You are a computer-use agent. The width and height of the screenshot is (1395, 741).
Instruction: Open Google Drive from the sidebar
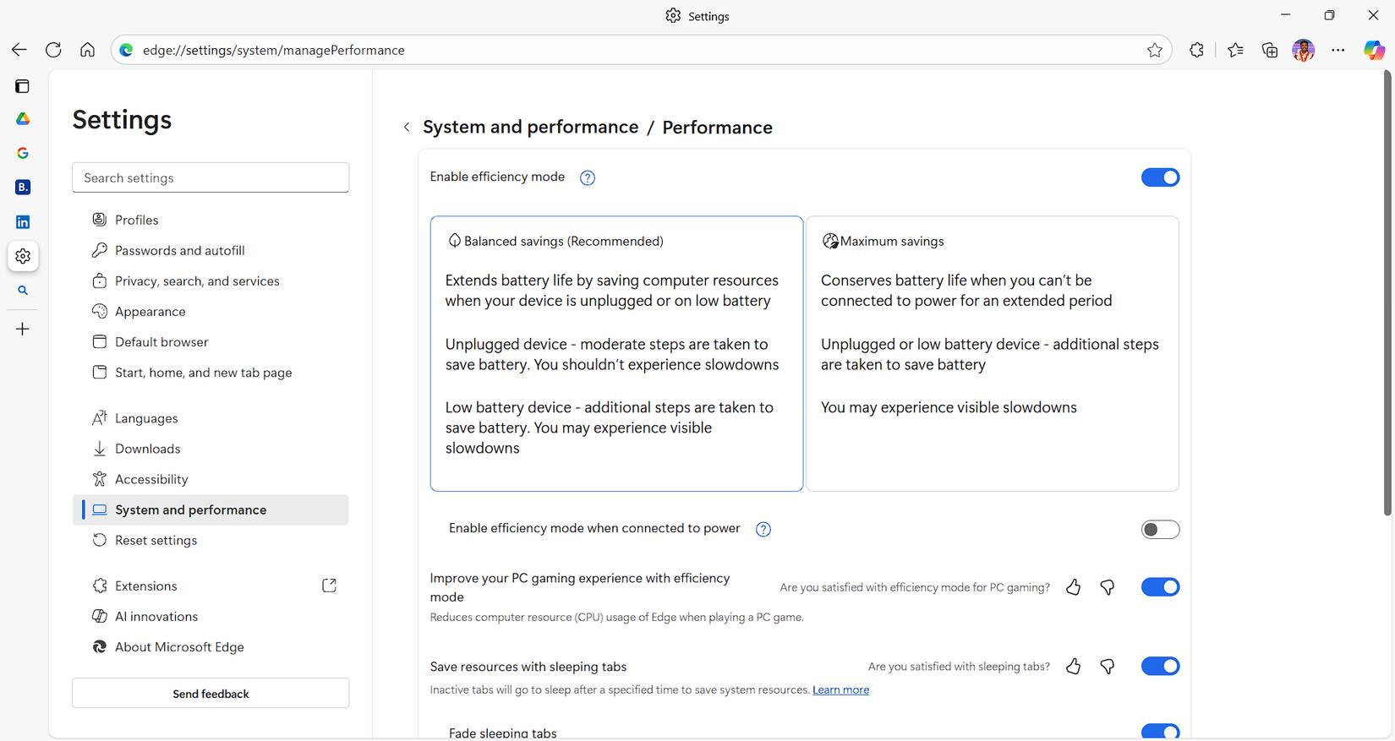click(23, 119)
